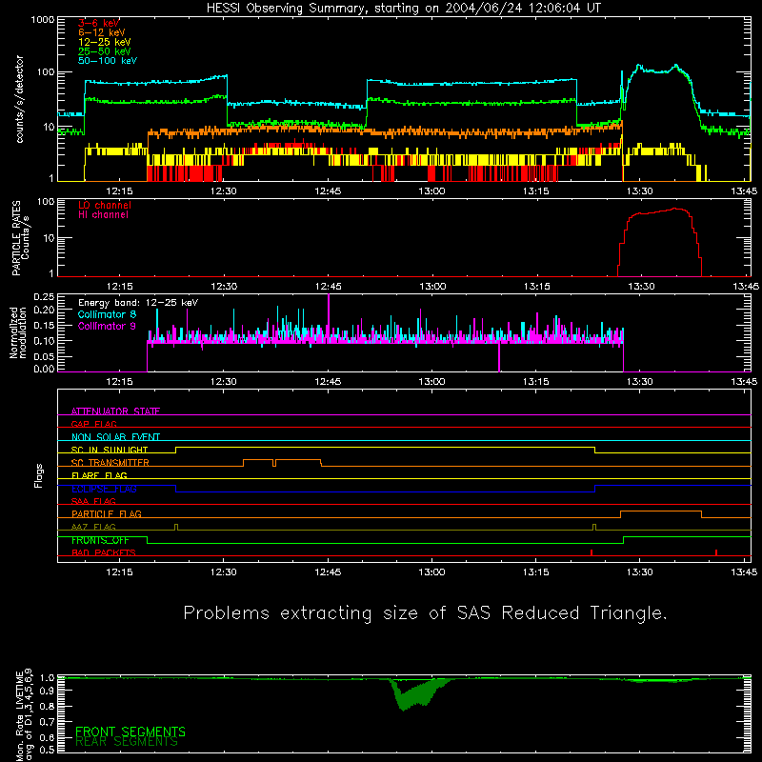The image size is (762, 762).
Task: Click the 12:45 tick label under the particle rates plot
Action: (328, 287)
